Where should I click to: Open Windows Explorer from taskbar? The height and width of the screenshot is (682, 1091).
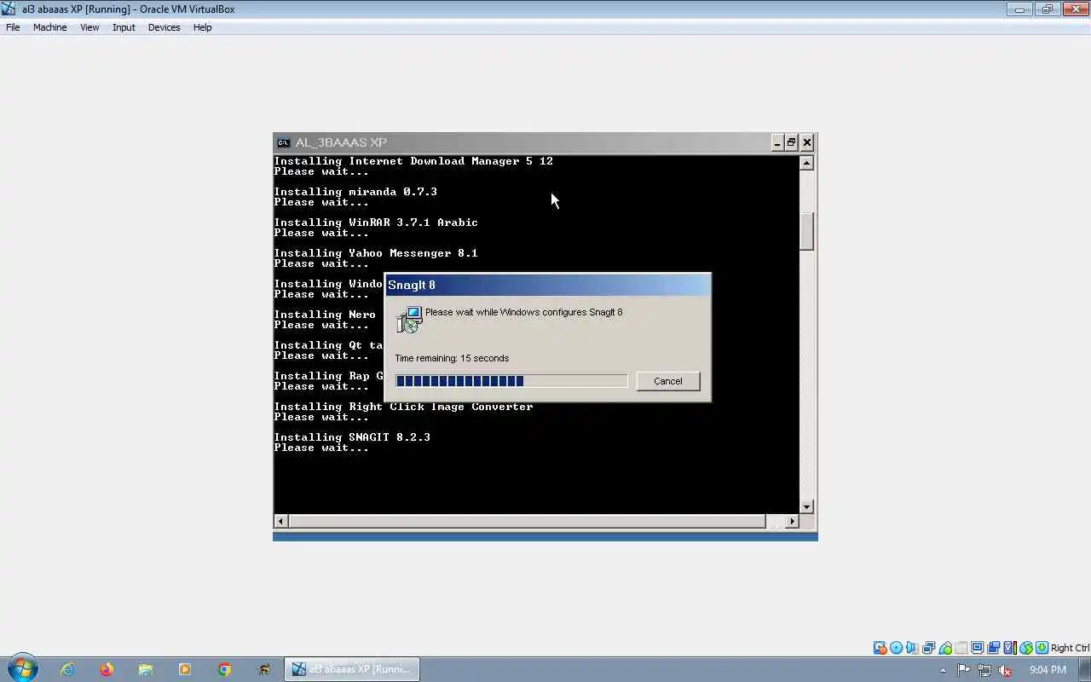146,669
